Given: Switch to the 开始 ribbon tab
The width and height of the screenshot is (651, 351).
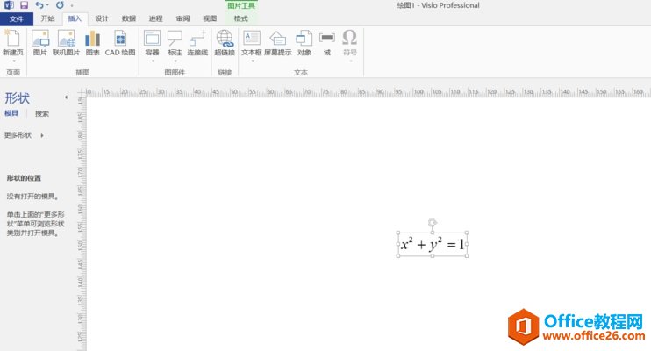Looking at the screenshot, I should click(47, 18).
